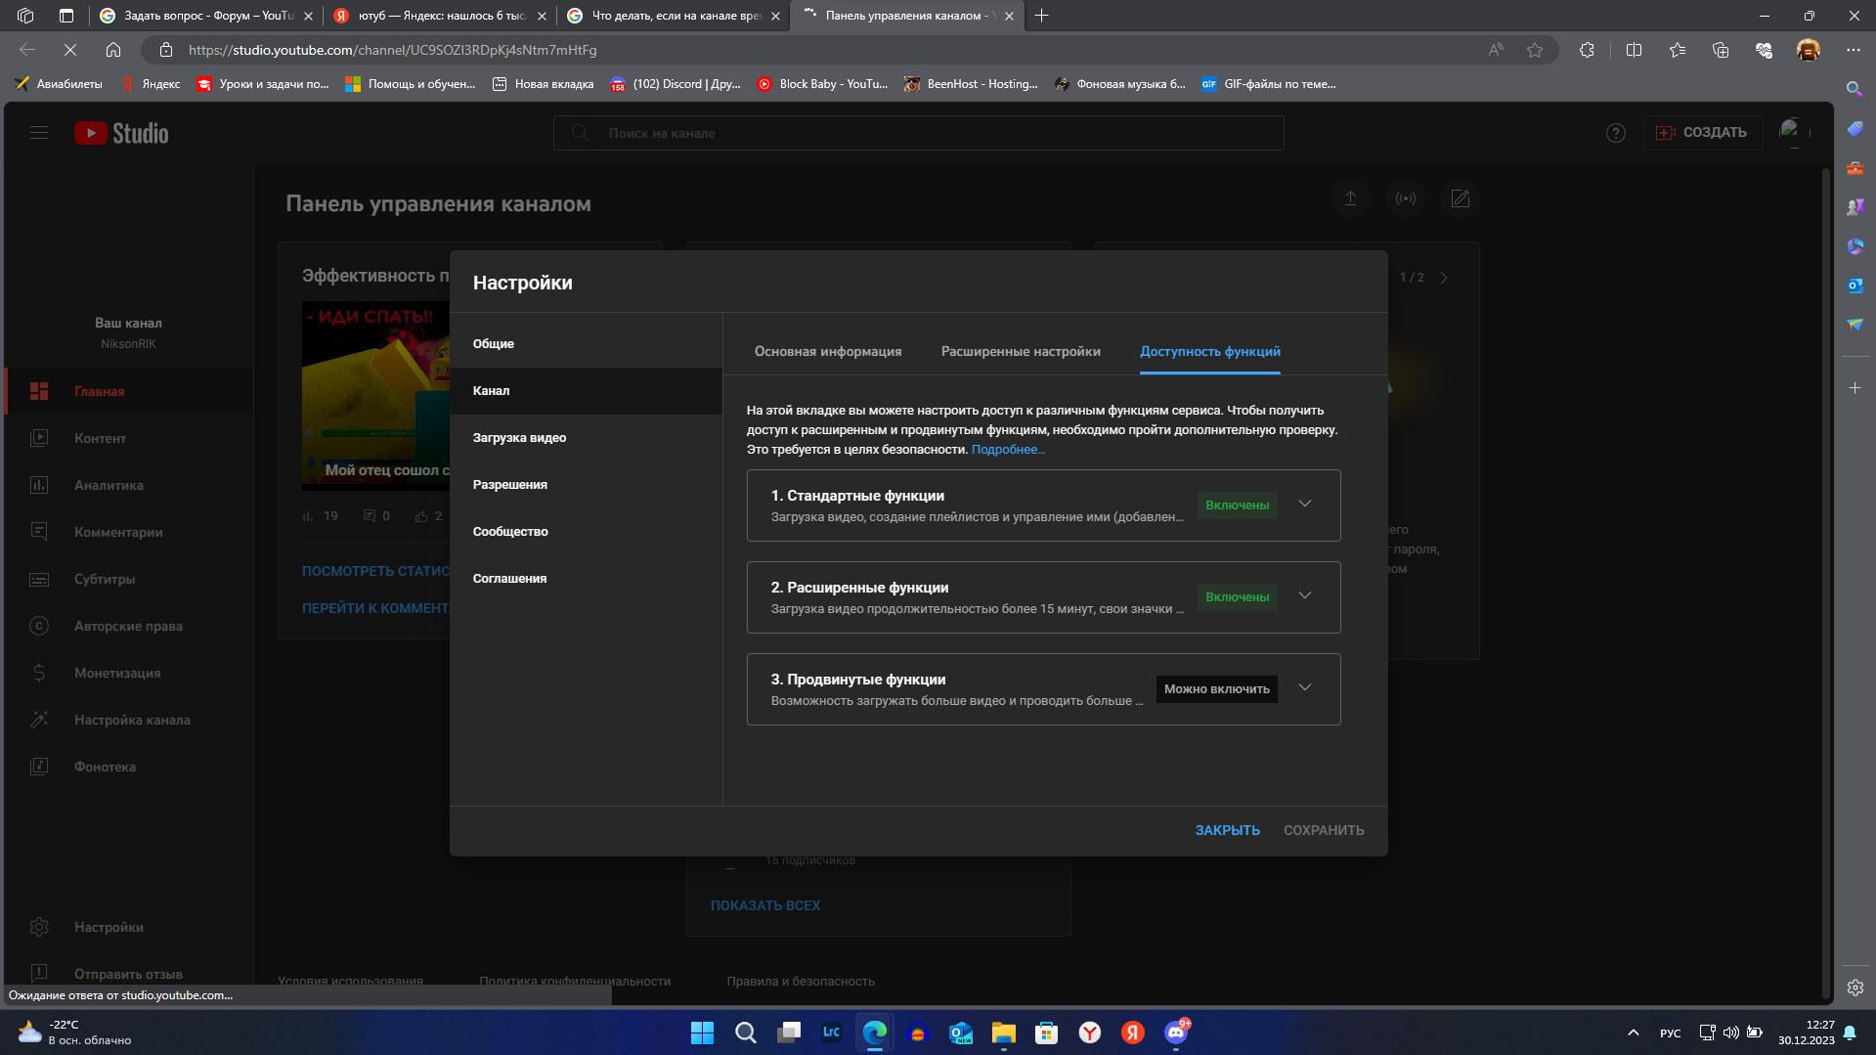The width and height of the screenshot is (1876, 1055).
Task: Select Канал settings section
Action: [x=586, y=391]
